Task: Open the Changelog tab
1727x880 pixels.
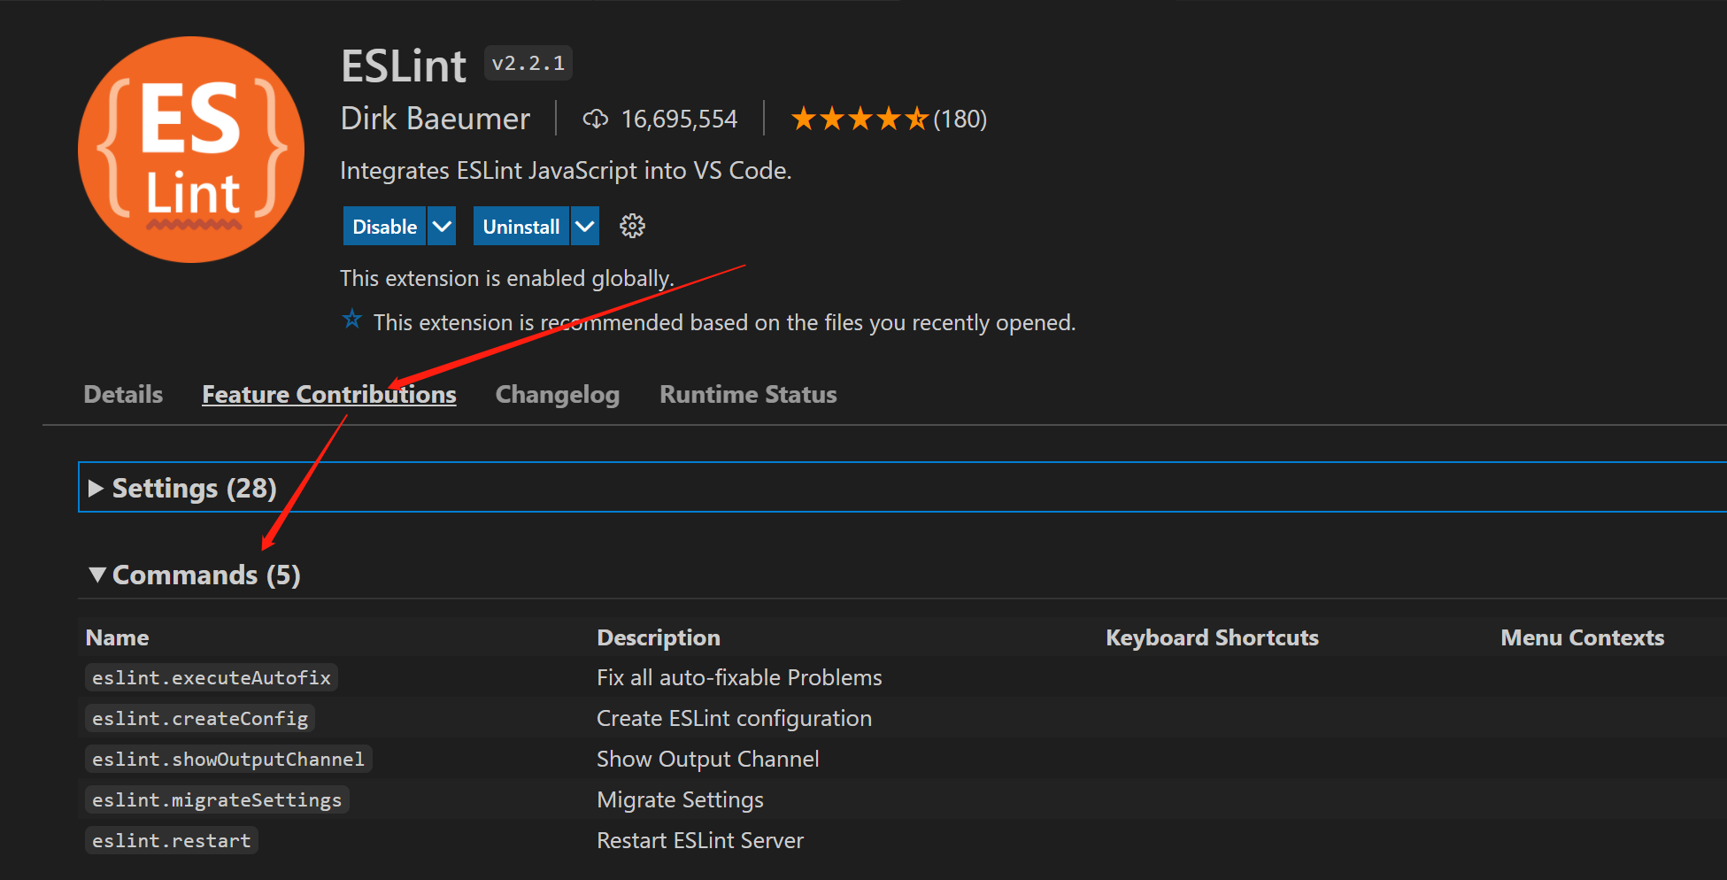Action: (557, 395)
